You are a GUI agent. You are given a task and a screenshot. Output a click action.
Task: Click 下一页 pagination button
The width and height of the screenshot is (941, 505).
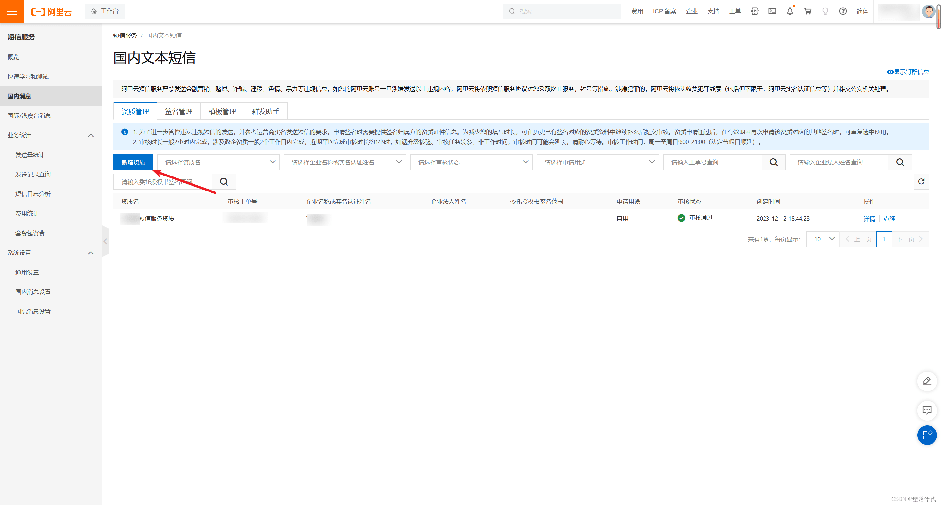910,239
